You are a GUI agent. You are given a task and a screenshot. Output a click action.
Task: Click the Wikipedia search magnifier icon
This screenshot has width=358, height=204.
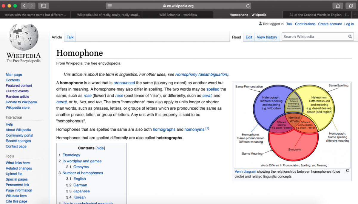(350, 37)
